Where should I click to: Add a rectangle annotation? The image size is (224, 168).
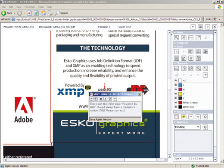(x=177, y=117)
